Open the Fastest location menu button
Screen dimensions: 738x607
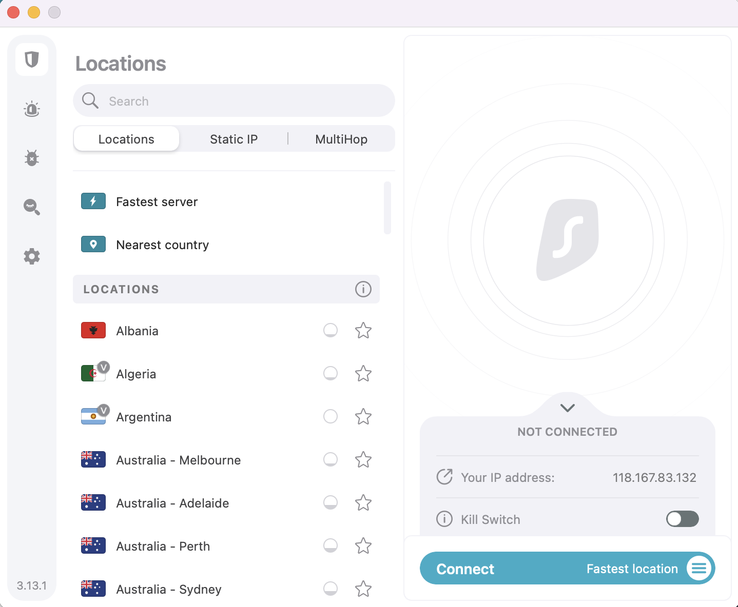point(699,568)
